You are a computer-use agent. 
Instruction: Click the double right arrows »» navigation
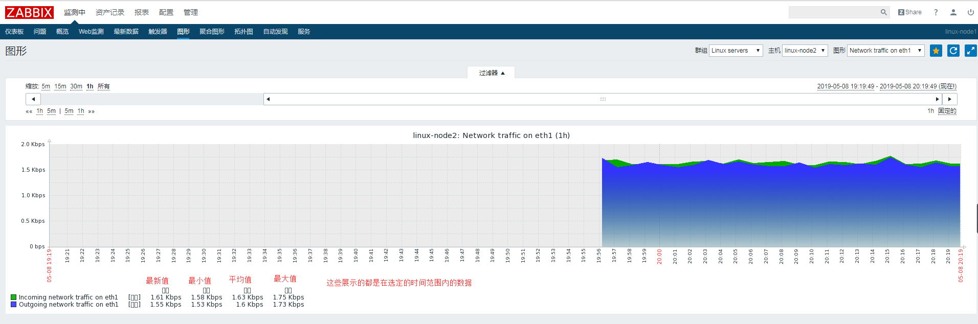(92, 111)
